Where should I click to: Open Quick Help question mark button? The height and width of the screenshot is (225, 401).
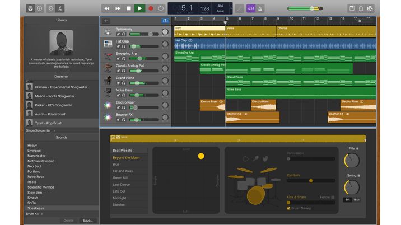pos(39,8)
